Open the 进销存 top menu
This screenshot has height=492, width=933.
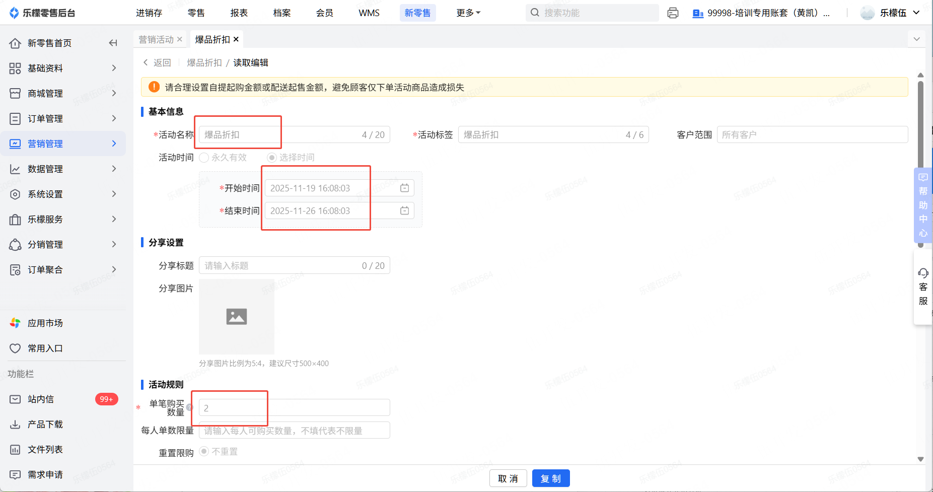click(x=149, y=13)
